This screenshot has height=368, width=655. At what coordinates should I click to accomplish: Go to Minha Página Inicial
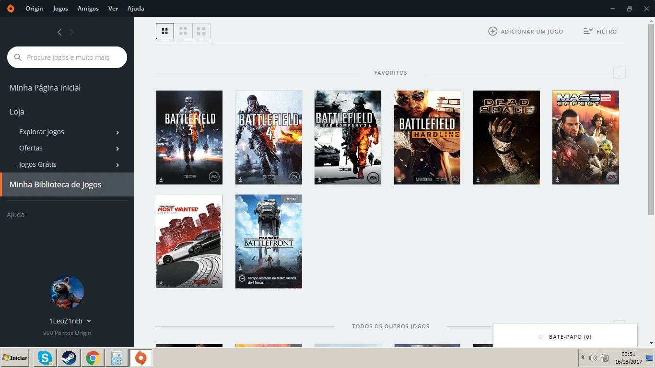[45, 88]
